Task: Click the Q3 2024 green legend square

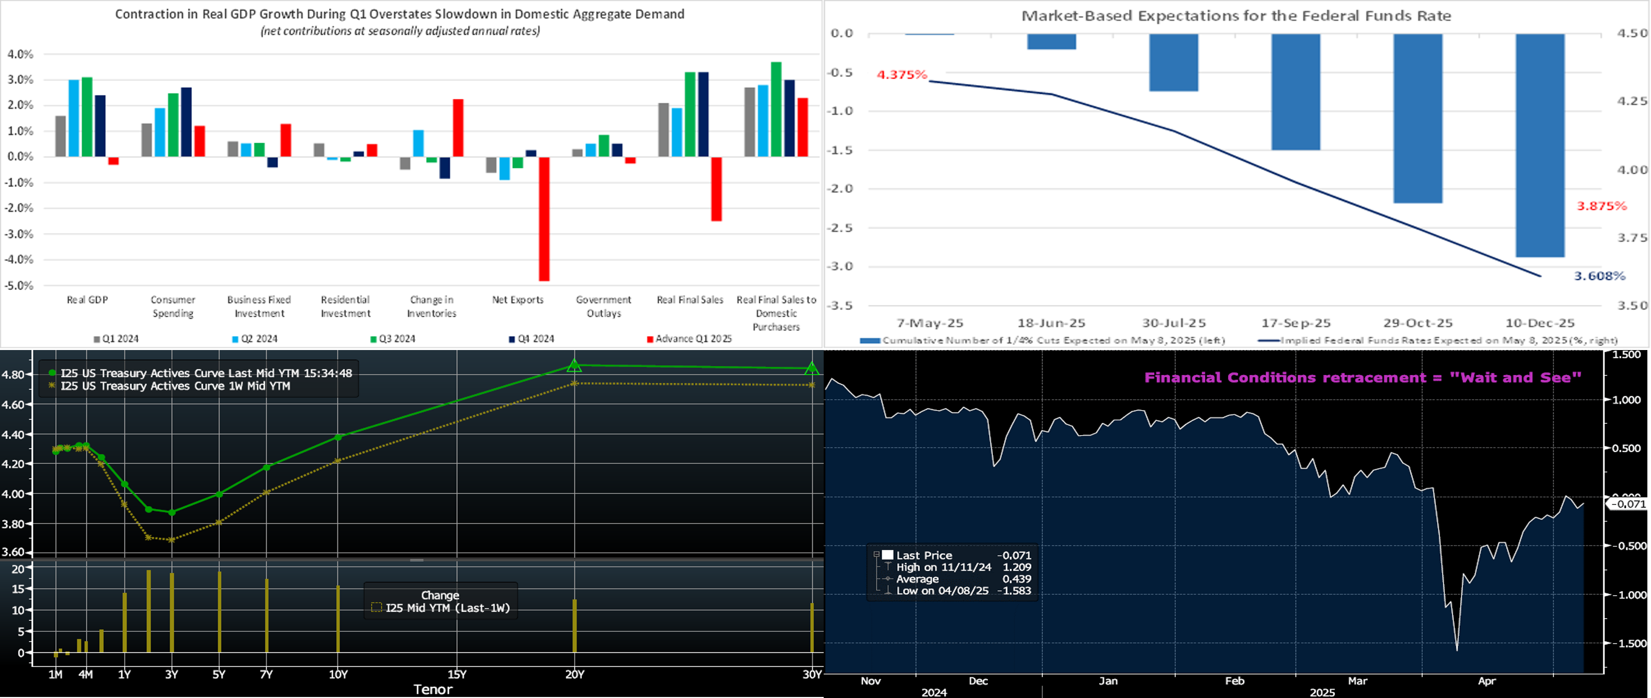Action: [373, 339]
